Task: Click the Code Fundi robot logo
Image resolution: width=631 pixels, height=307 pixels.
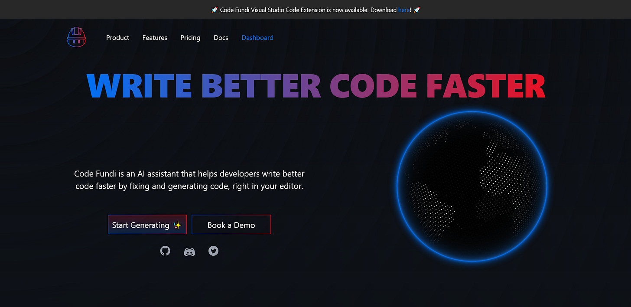Action: [x=76, y=37]
